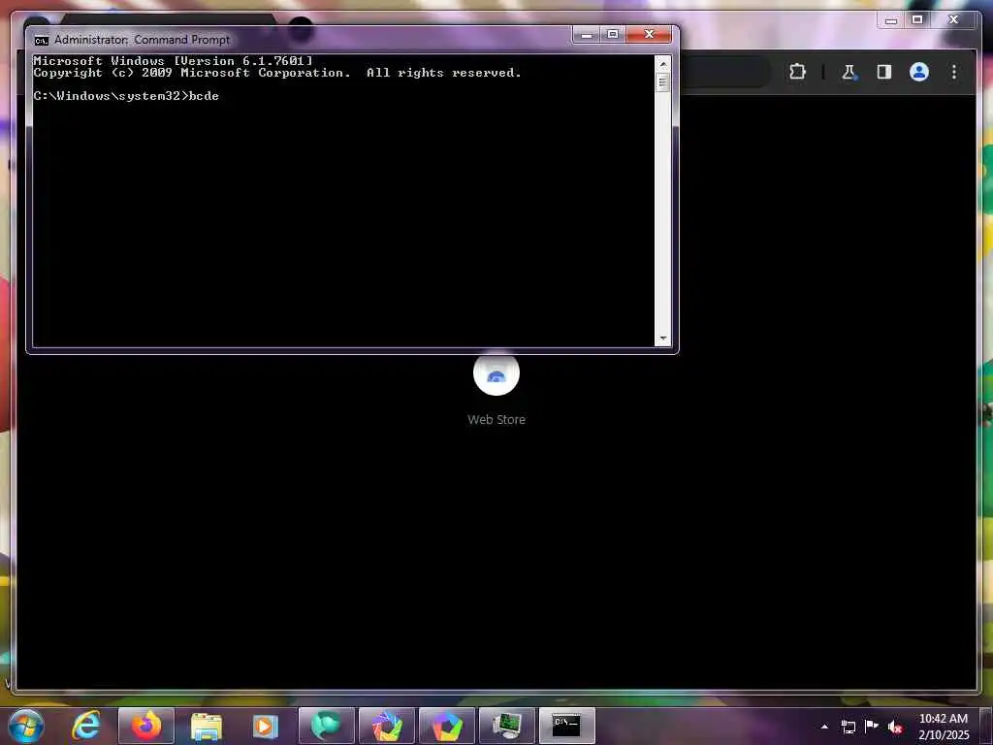Open the Chrome side panel icon
The image size is (993, 745).
click(x=884, y=72)
